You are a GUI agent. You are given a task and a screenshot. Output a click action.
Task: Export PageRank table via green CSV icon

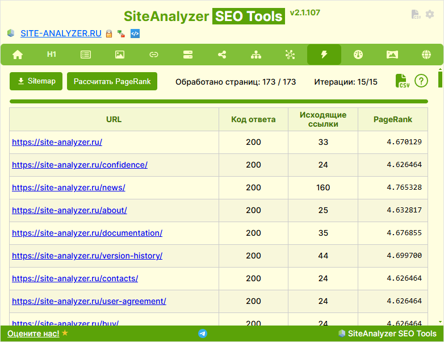click(402, 81)
